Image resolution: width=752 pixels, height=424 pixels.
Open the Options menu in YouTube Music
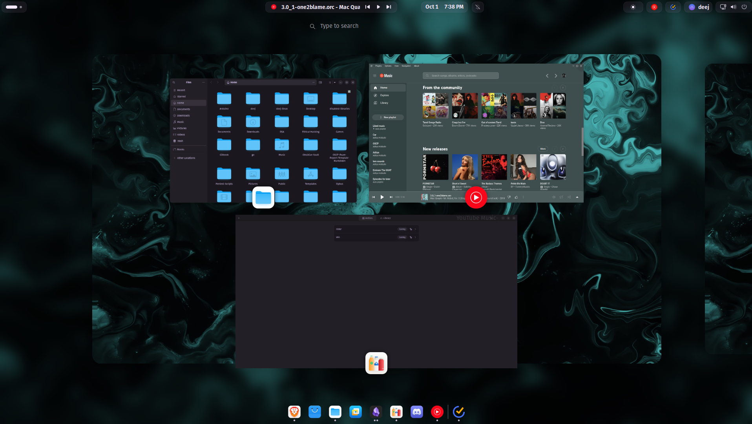(388, 66)
